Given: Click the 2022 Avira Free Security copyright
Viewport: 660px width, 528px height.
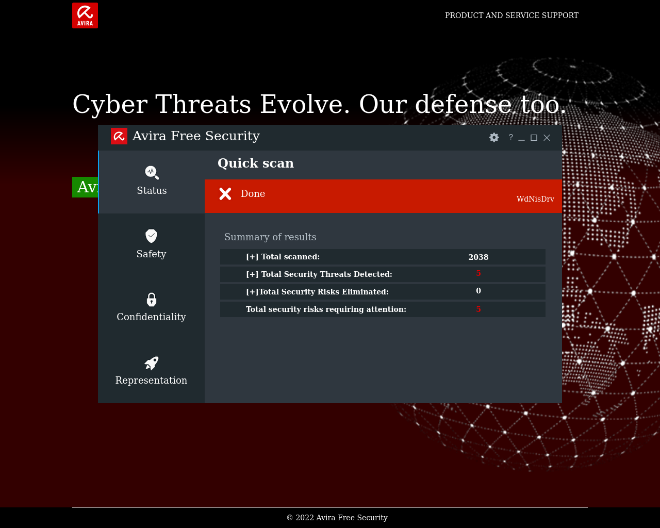Looking at the screenshot, I should pyautogui.click(x=337, y=518).
